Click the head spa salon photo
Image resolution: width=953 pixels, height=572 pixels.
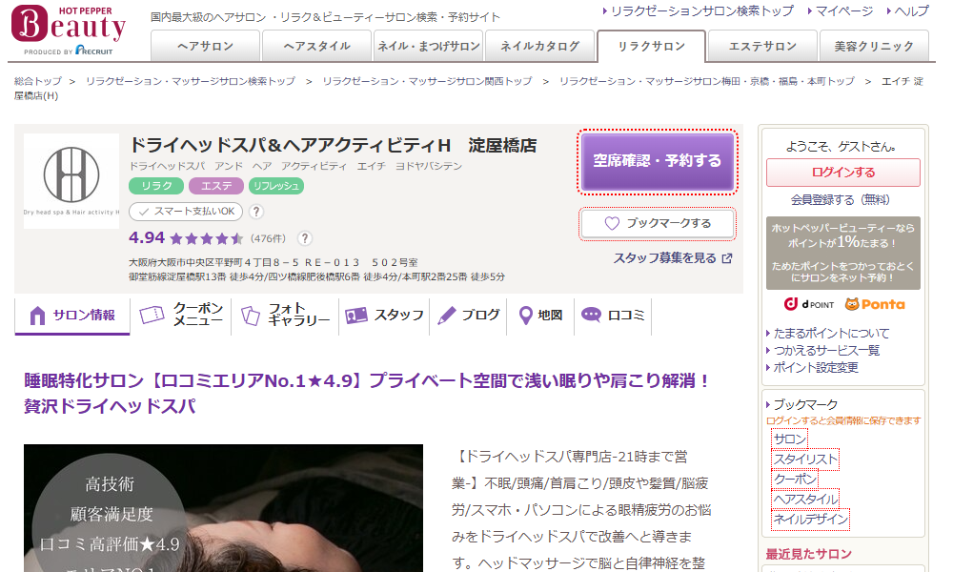pos(223,508)
